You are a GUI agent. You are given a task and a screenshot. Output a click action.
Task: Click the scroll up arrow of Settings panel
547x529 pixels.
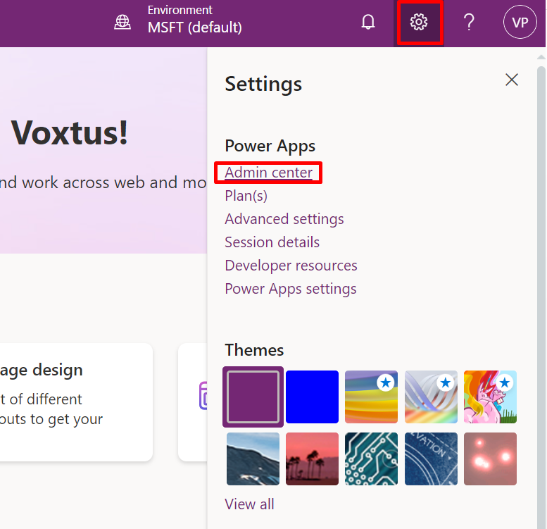click(541, 57)
